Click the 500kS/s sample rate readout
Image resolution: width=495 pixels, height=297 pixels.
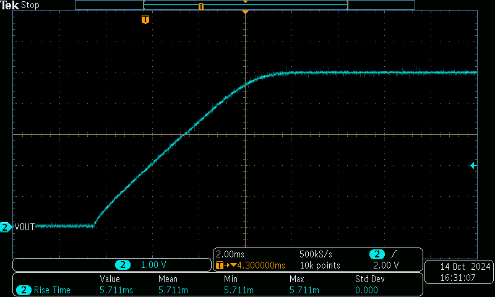click(316, 255)
